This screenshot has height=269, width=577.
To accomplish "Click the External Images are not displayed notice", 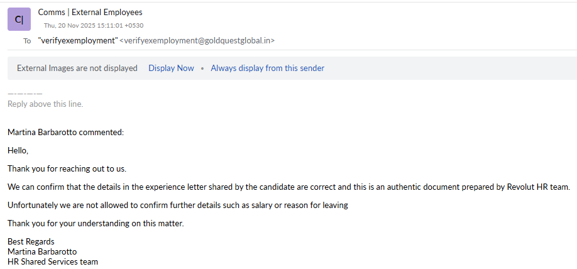I will click(77, 68).
